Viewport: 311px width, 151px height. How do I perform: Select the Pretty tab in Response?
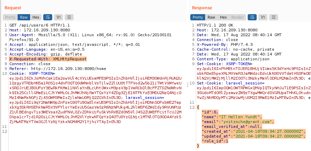coord(198,17)
